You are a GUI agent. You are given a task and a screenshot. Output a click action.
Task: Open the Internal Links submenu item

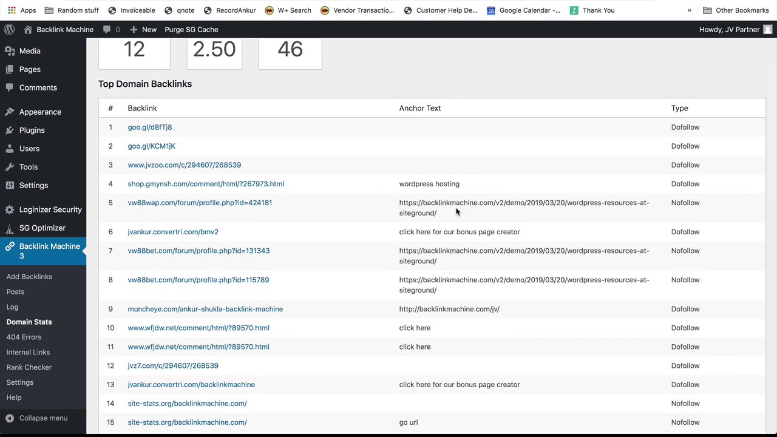(28, 352)
